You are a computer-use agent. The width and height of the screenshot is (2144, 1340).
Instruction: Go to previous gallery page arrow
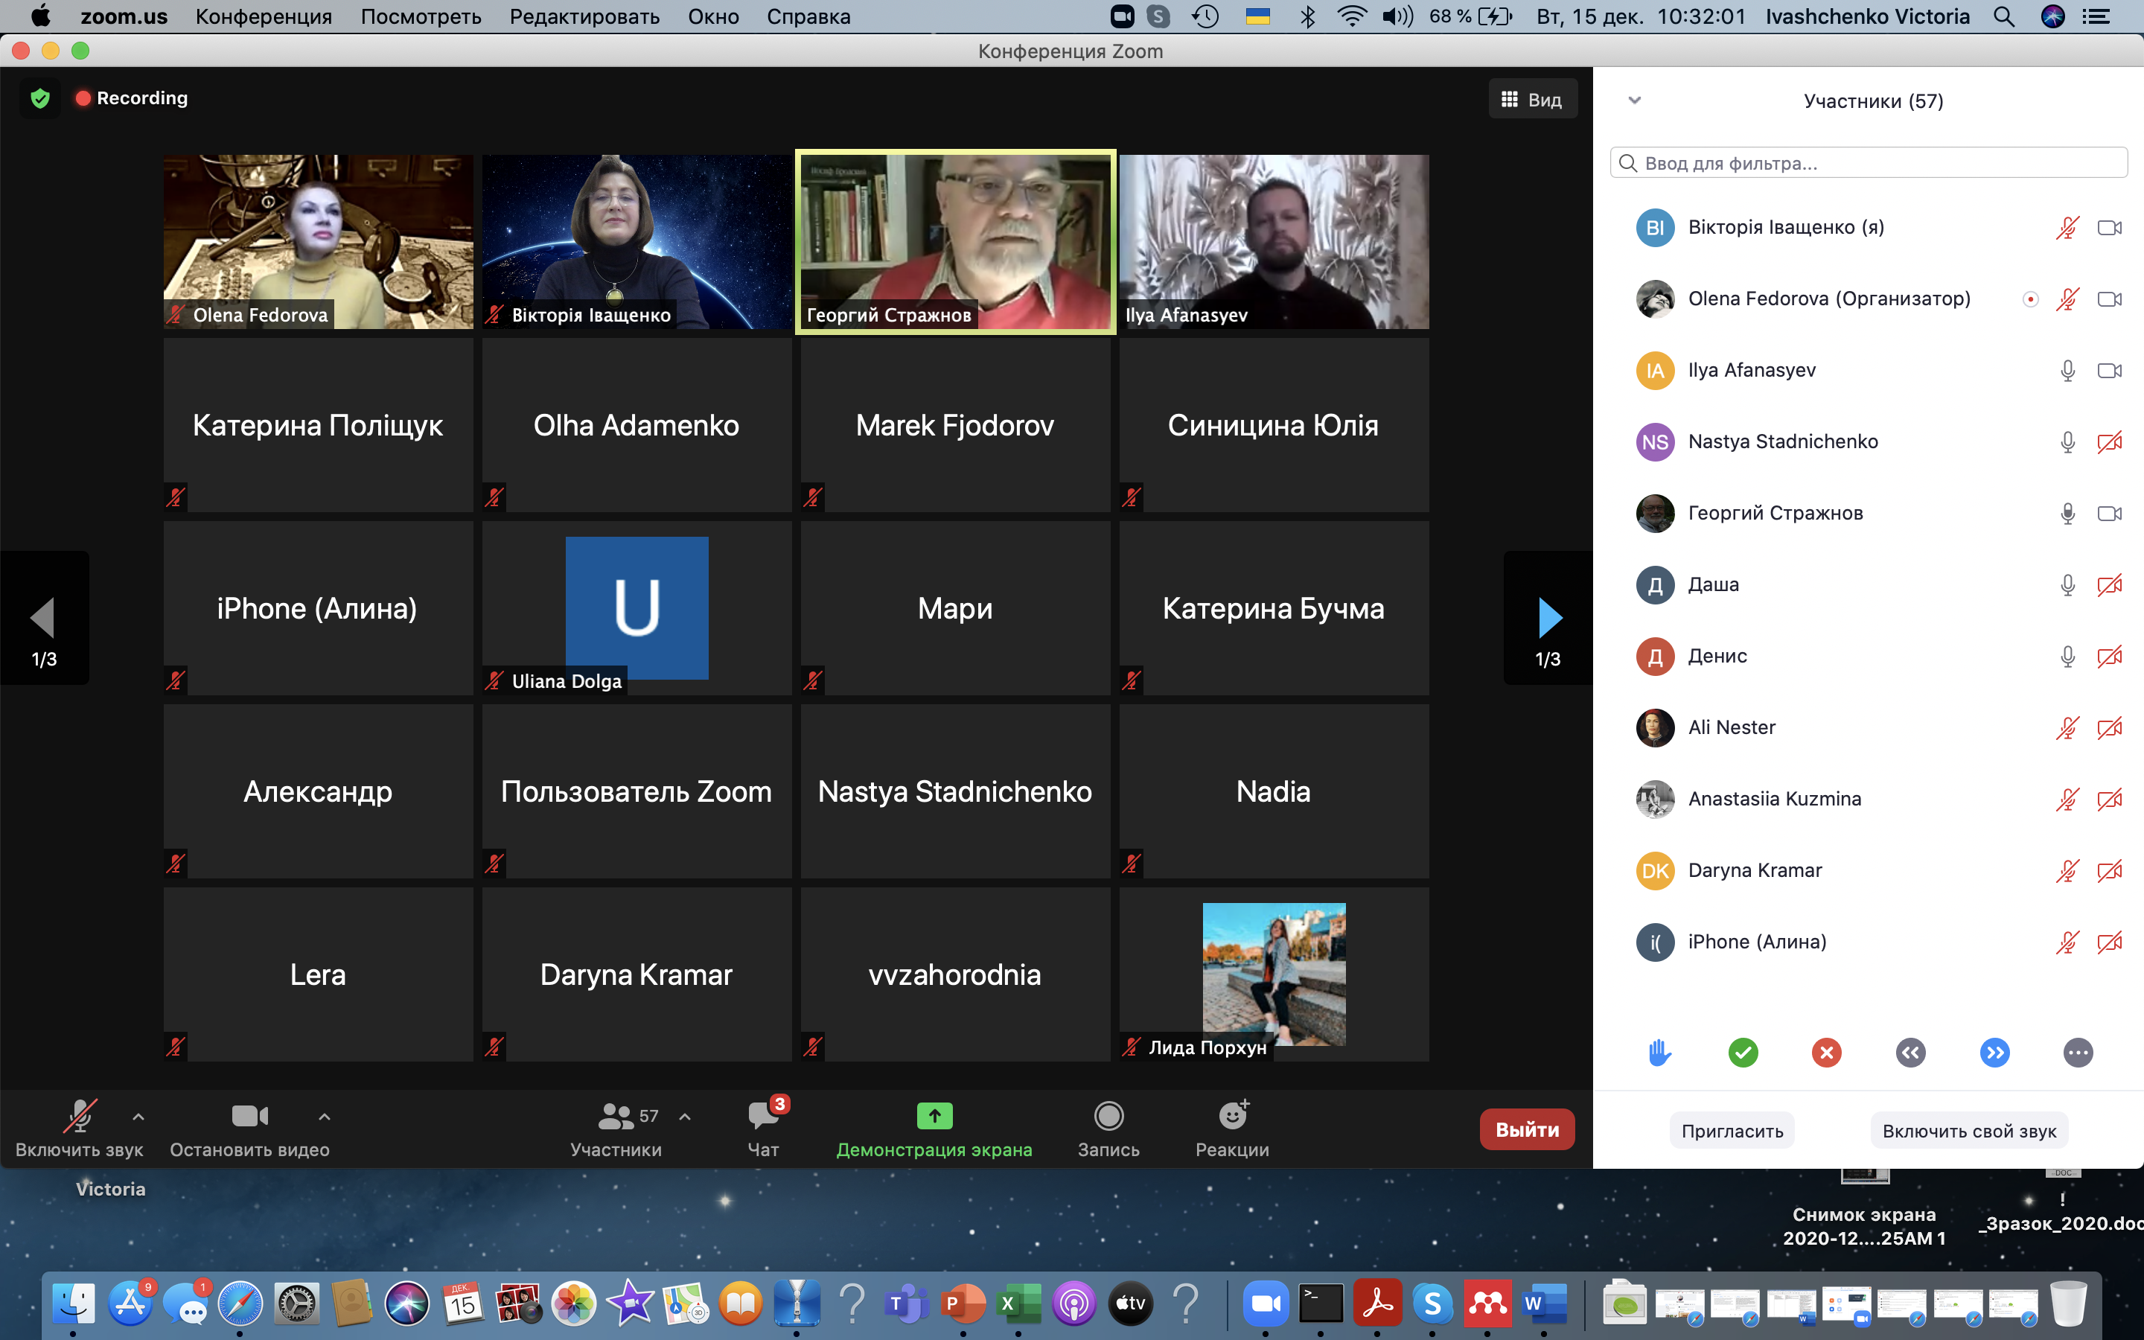[x=43, y=618]
